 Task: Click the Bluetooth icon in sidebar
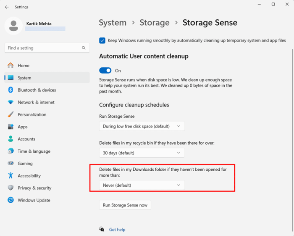[x=10, y=90]
